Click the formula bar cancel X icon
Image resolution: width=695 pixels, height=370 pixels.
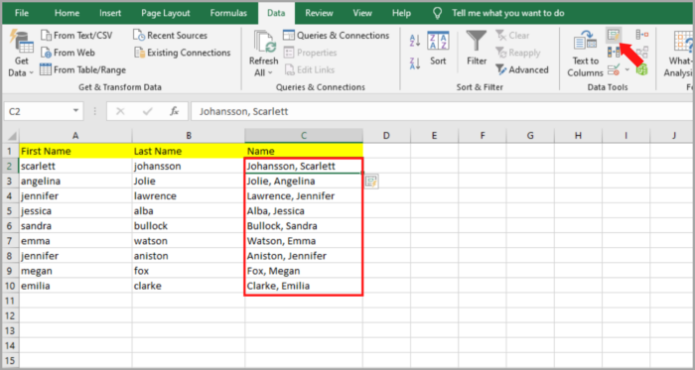point(120,111)
